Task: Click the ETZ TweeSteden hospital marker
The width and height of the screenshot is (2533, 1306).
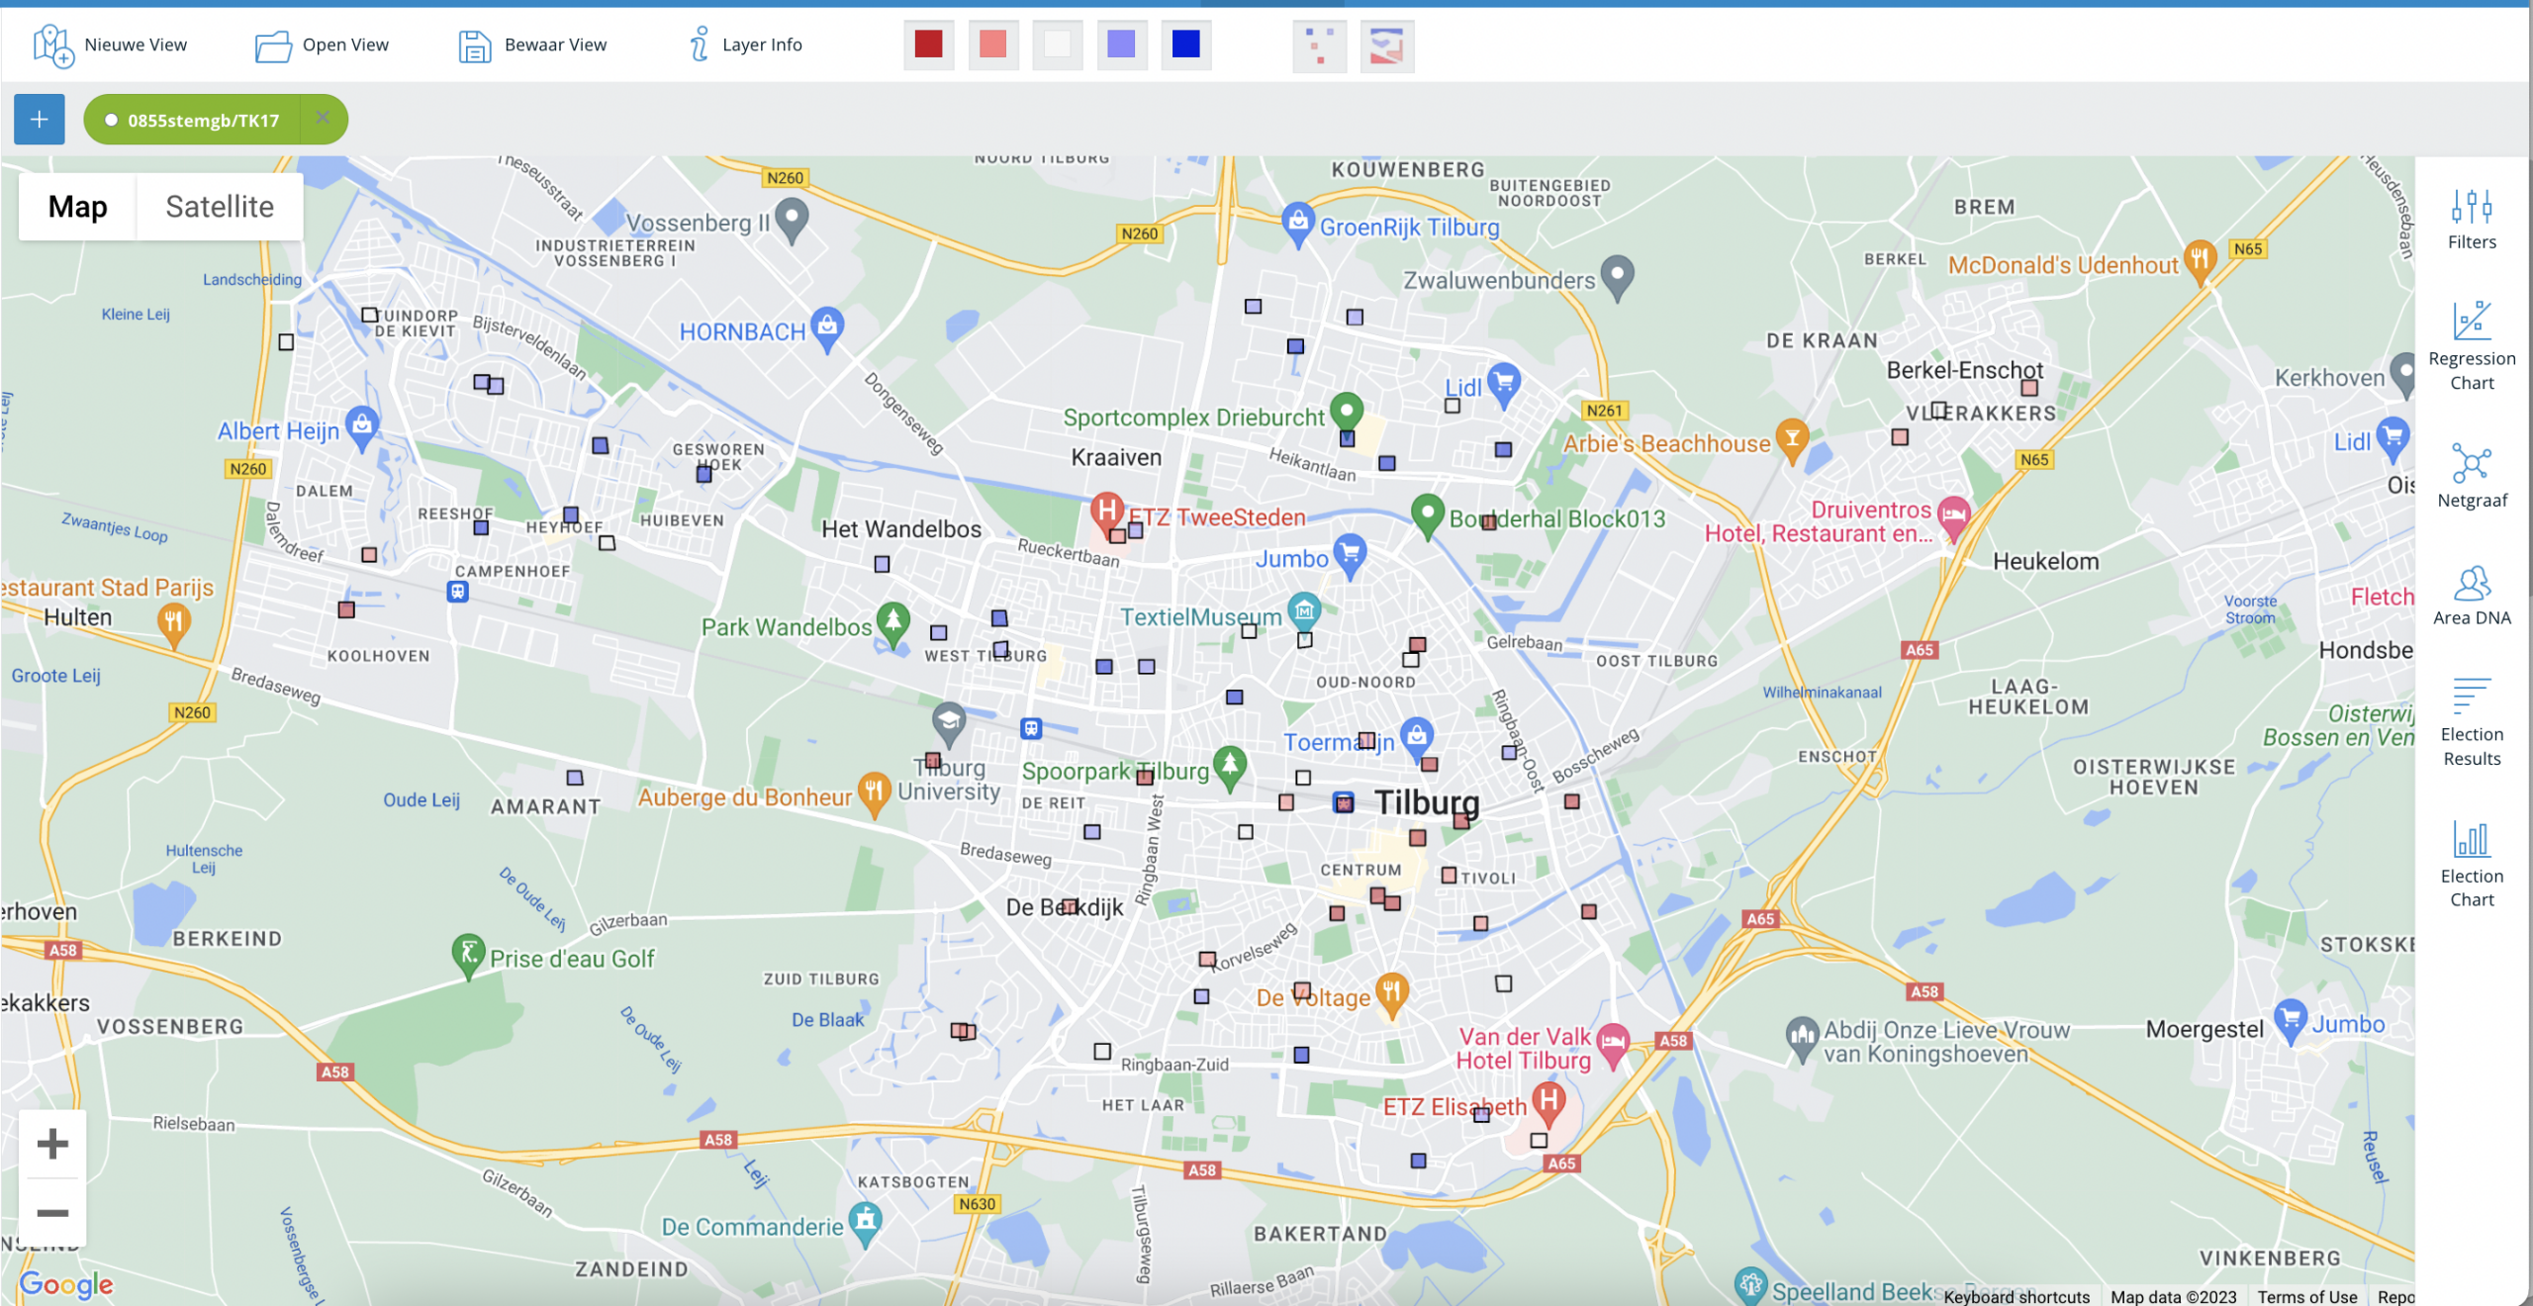Action: [x=1107, y=513]
